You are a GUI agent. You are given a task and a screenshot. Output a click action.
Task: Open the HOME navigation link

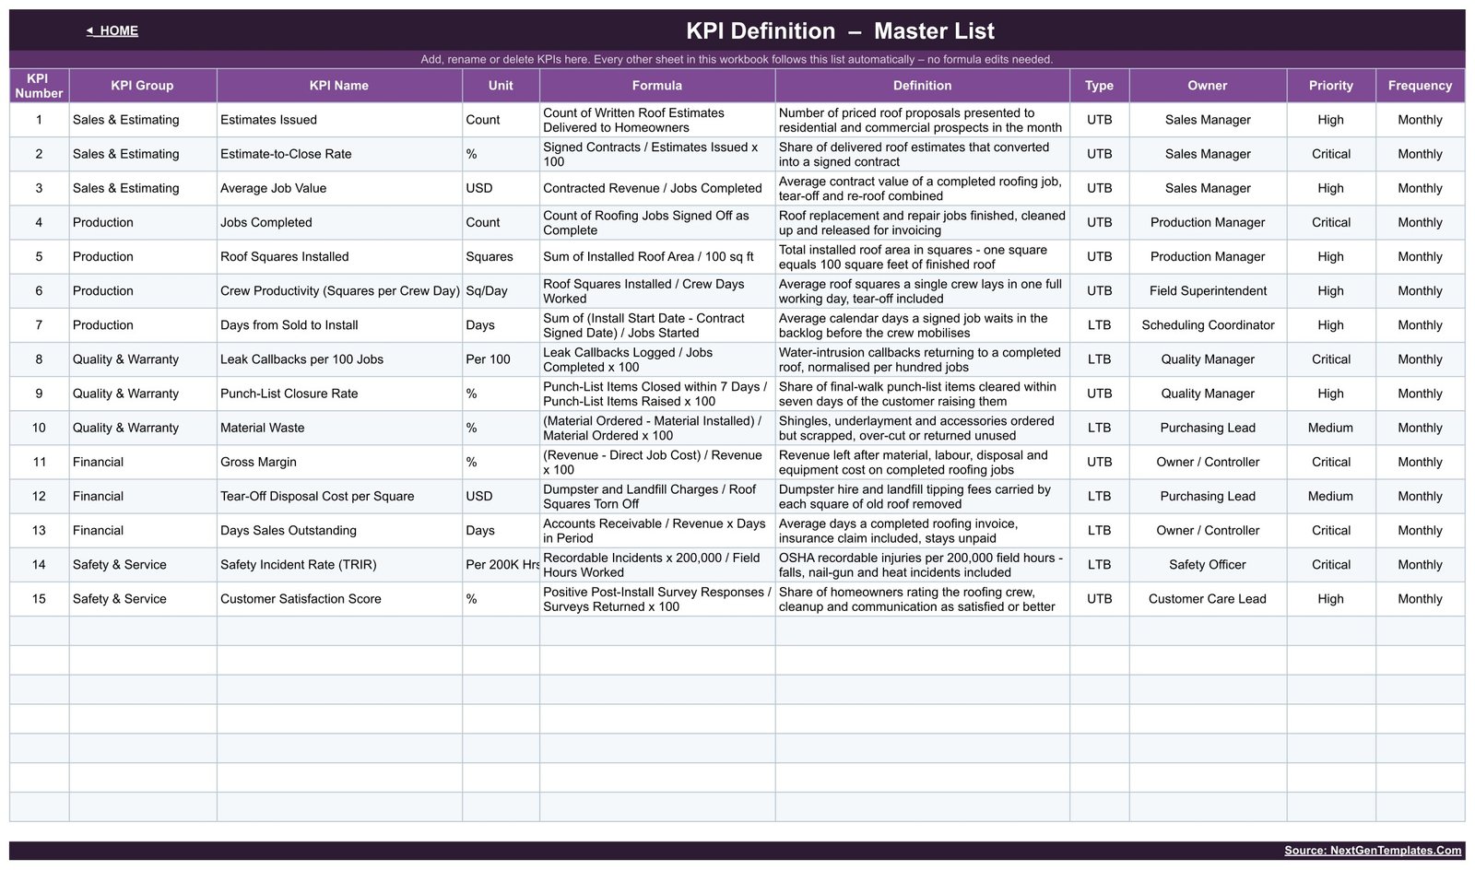click(x=112, y=30)
